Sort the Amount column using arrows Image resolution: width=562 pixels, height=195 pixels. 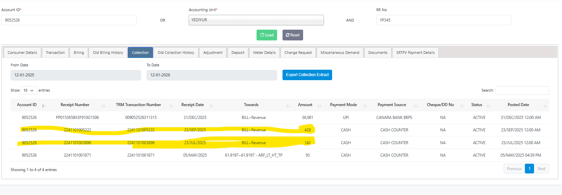click(319, 106)
